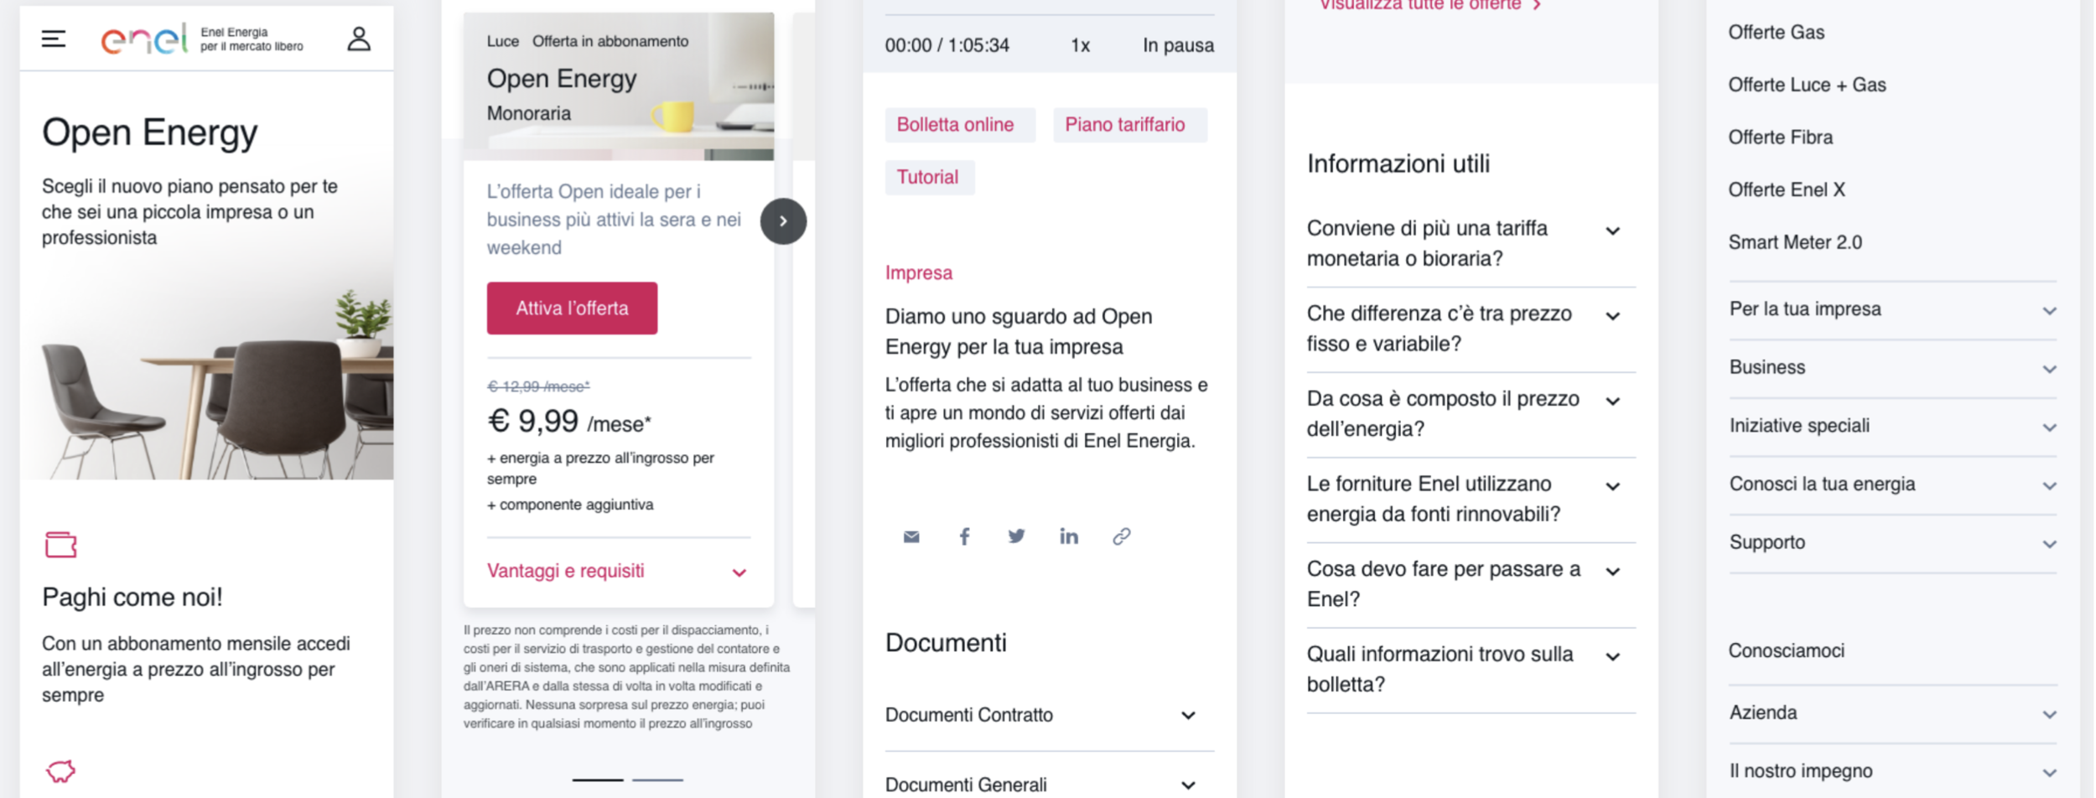
Task: Click the Attiva l'offerta button
Action: pos(572,308)
